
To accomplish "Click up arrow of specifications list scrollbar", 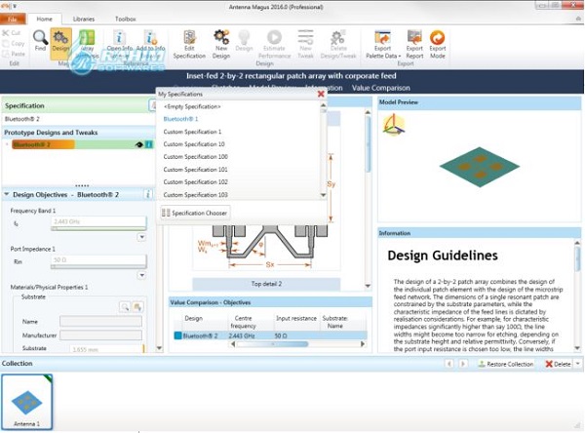I will coord(323,105).
